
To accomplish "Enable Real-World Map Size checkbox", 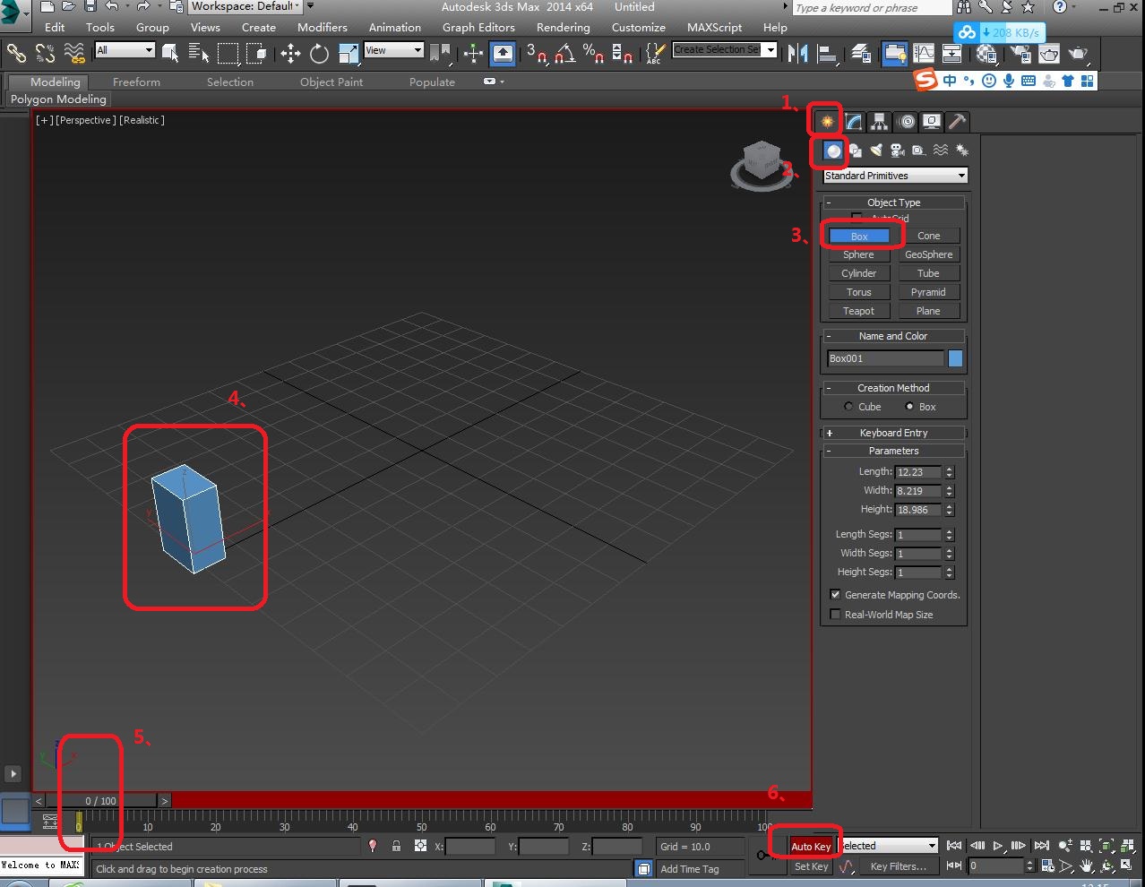I will [835, 615].
